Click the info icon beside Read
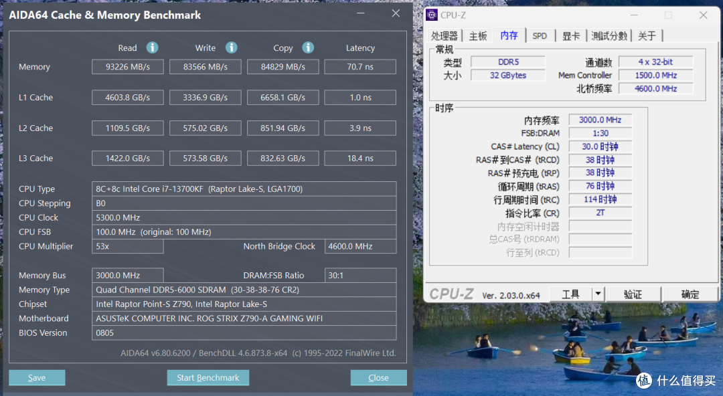Screen dimensions: 723x396 tap(152, 47)
